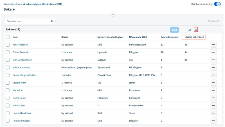This screenshot has width=225, height=127.
Task: Open actions menu for Nanna Tester
Action: 214,98
